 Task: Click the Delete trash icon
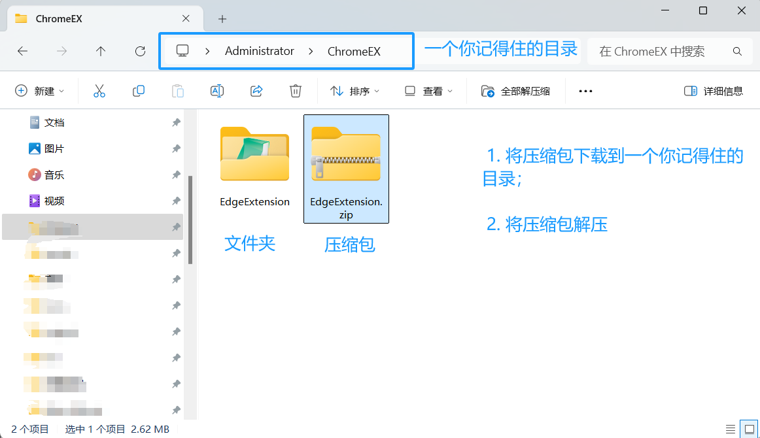295,90
